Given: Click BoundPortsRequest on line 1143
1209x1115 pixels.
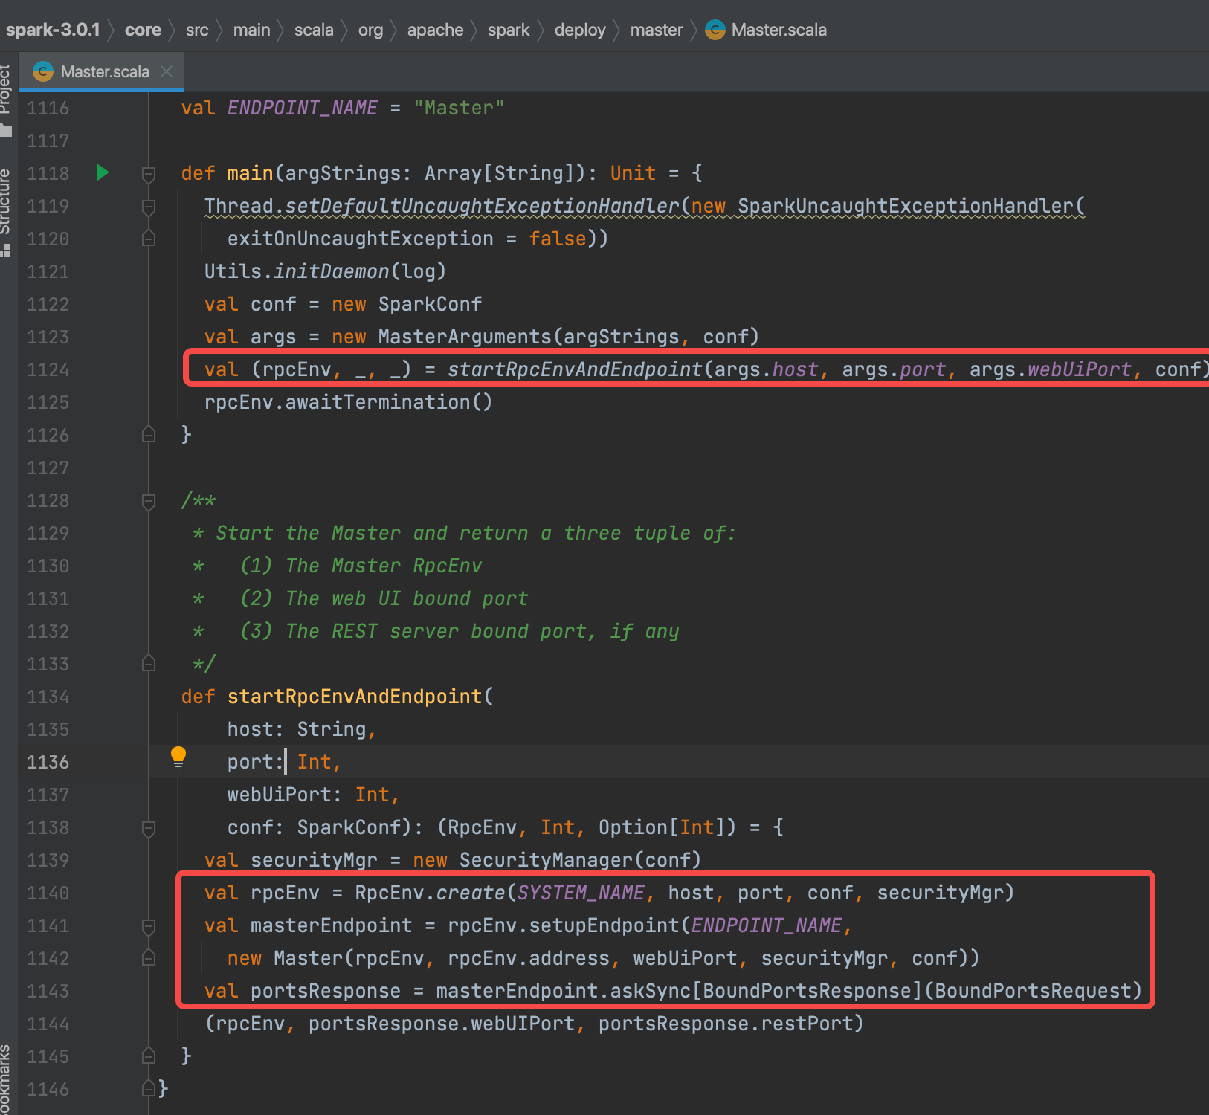Looking at the screenshot, I should pos(1034,991).
